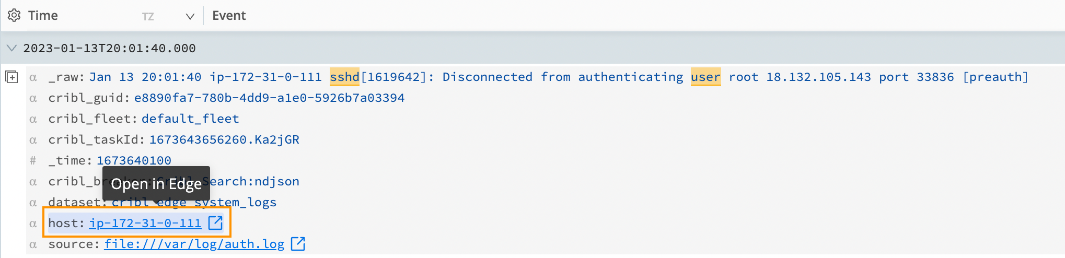The height and width of the screenshot is (258, 1065).
Task: Click external-link icon next to auth.log source
Action: [x=298, y=244]
